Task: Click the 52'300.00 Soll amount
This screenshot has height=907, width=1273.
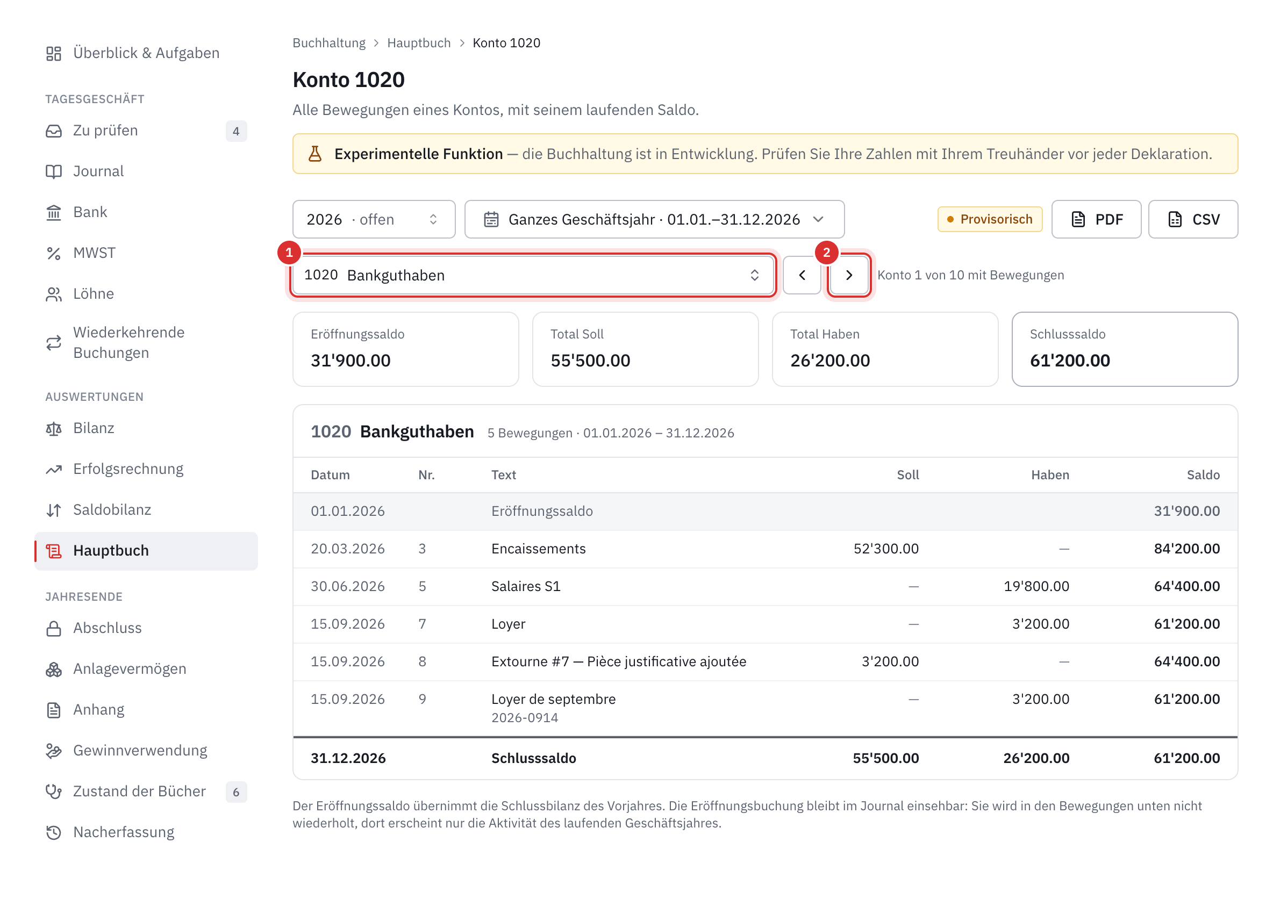Action: pos(886,549)
